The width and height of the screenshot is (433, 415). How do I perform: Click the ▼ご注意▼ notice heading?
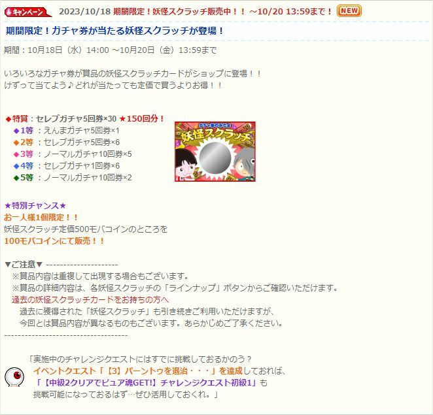pos(24,265)
